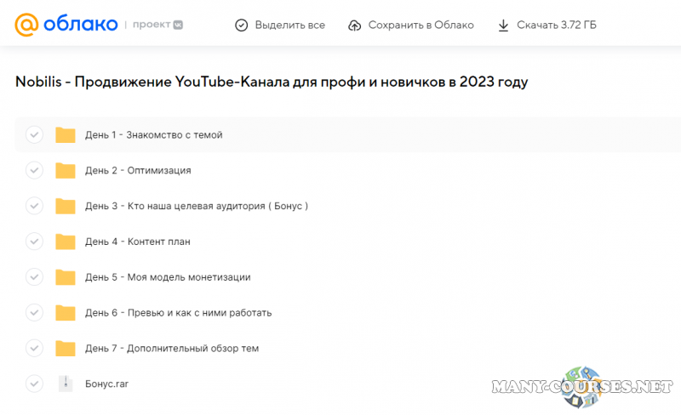Viewport: 681px width, 415px height.
Task: Click folder icon for День 7
Action: coord(66,348)
